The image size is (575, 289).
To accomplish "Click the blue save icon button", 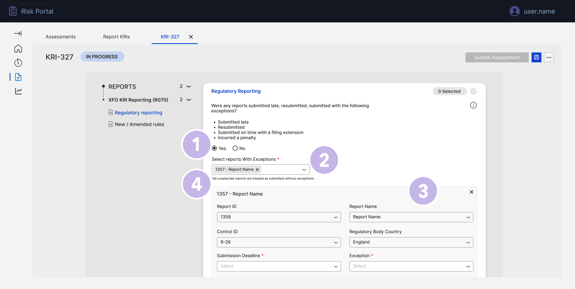I will click(536, 57).
